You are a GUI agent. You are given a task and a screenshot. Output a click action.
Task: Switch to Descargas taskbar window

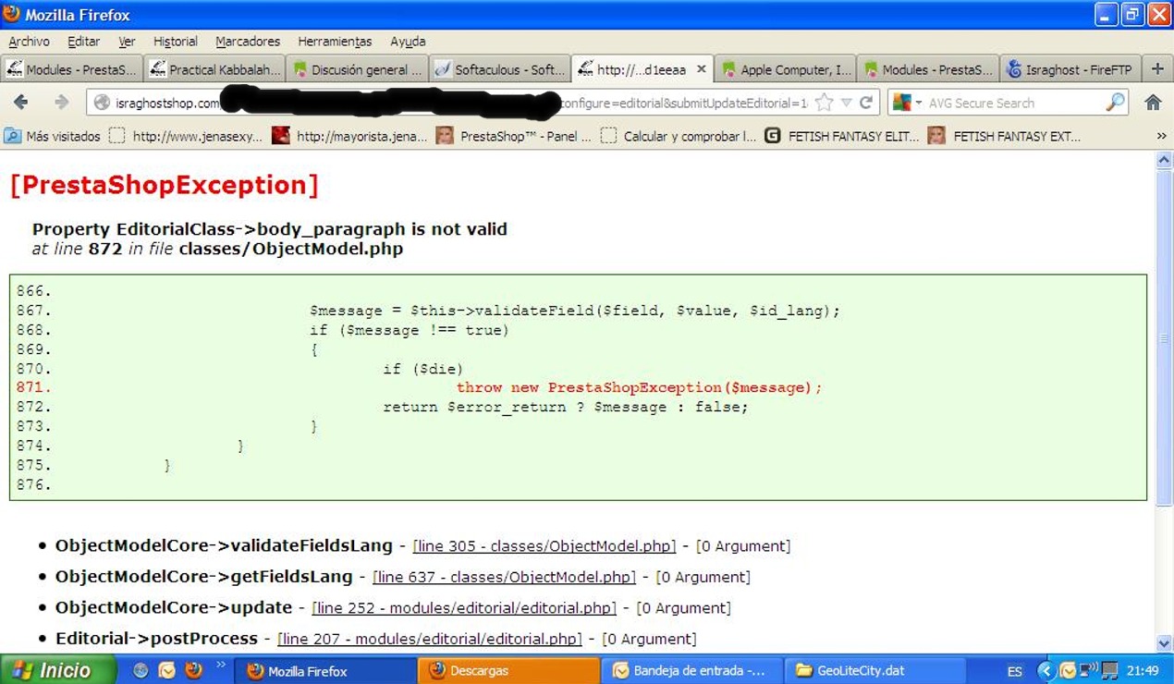click(508, 671)
